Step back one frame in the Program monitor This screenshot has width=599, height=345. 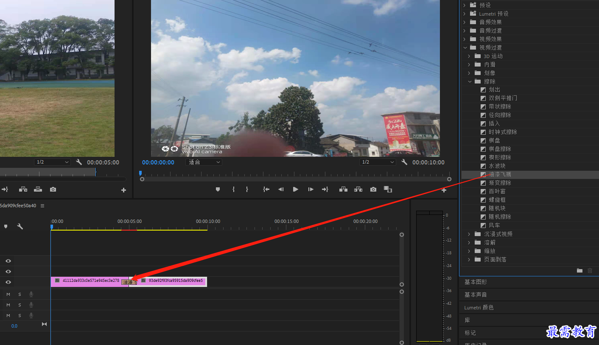(281, 189)
